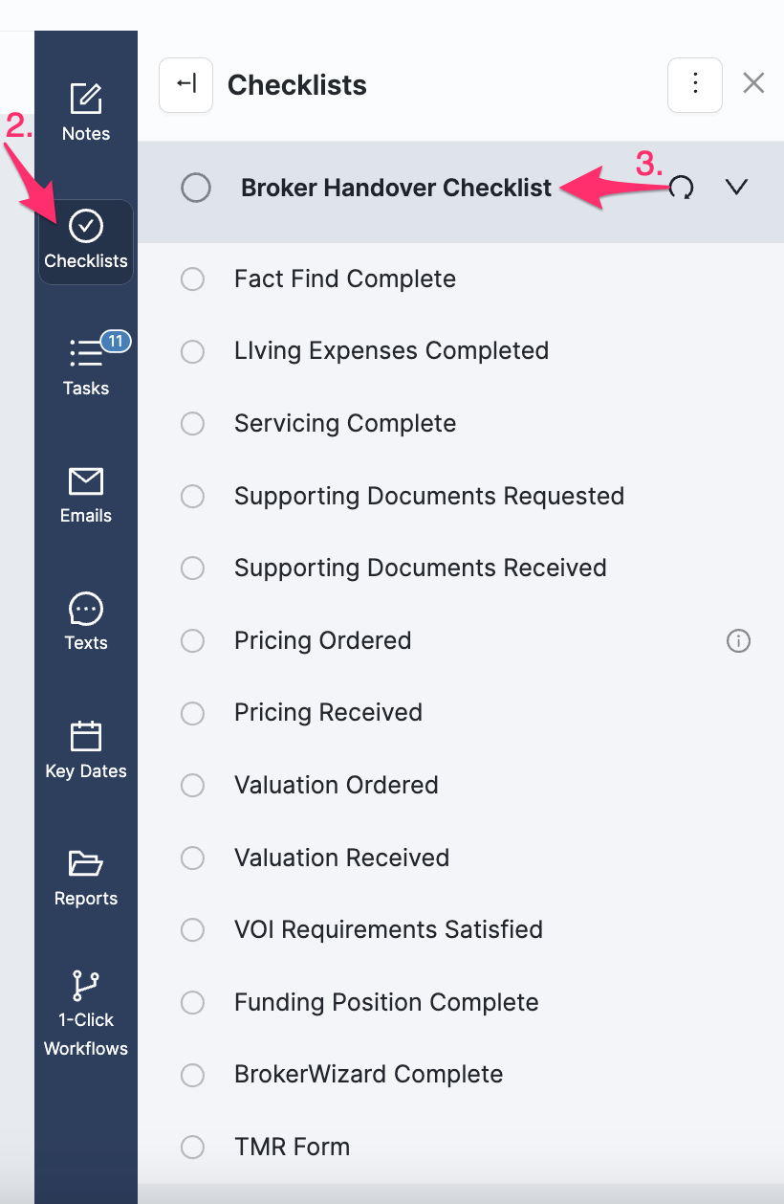The width and height of the screenshot is (784, 1204).
Task: Open the Notes sidebar icon
Action: [86, 99]
